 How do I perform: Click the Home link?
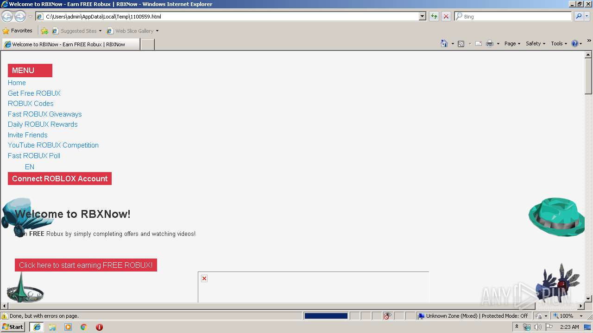click(17, 83)
